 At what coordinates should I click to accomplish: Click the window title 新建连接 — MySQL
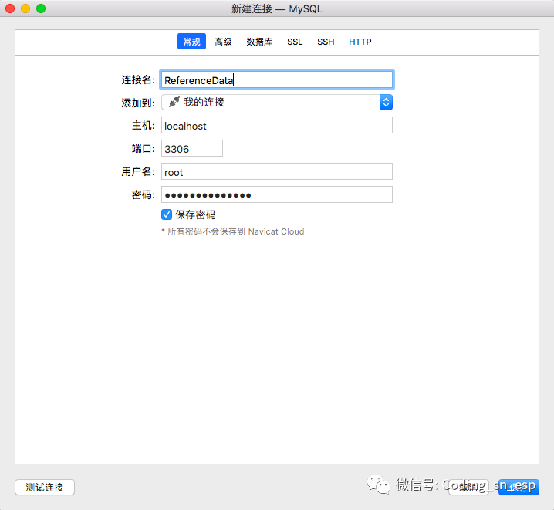pyautogui.click(x=277, y=8)
